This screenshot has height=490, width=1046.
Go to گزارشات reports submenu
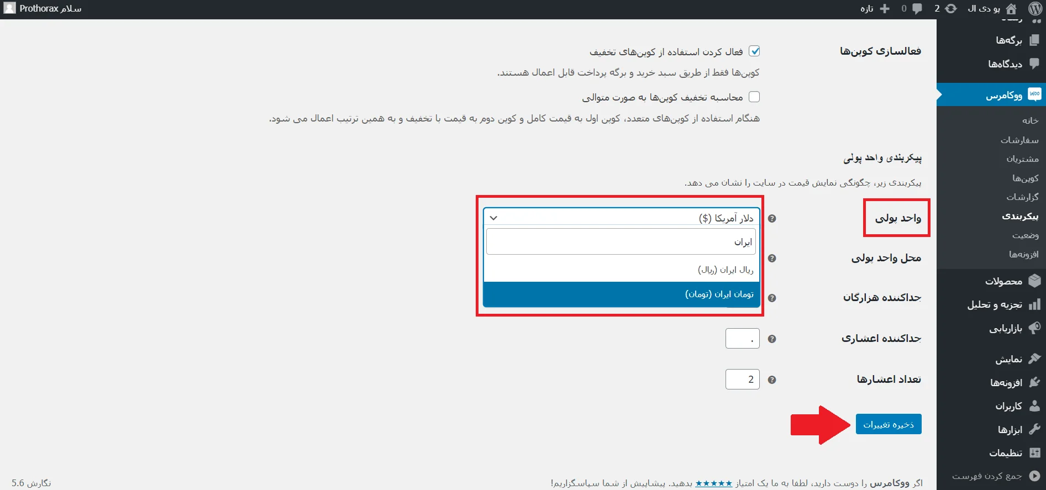(1022, 197)
